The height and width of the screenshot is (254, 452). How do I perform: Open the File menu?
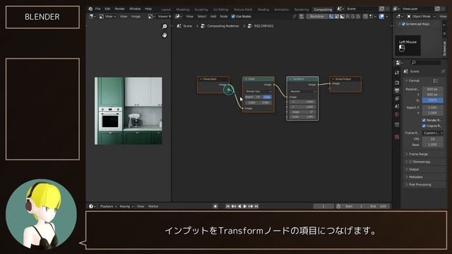(x=98, y=9)
